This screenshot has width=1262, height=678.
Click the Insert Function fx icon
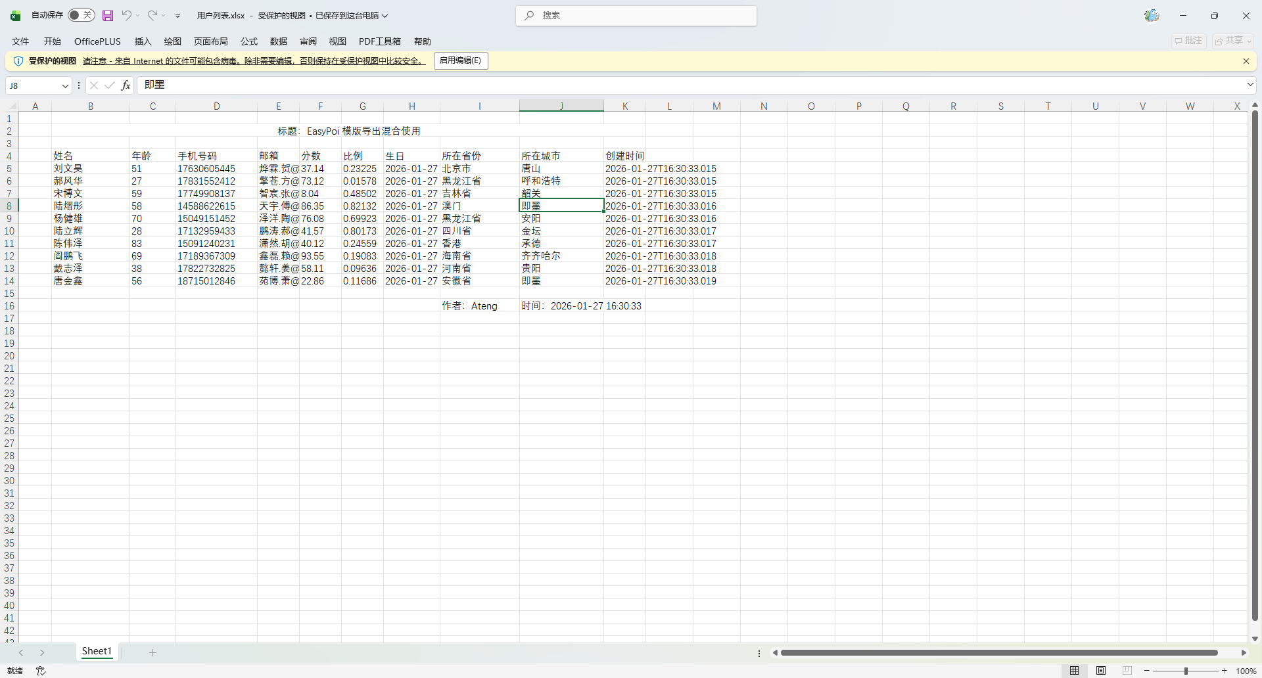pos(126,85)
